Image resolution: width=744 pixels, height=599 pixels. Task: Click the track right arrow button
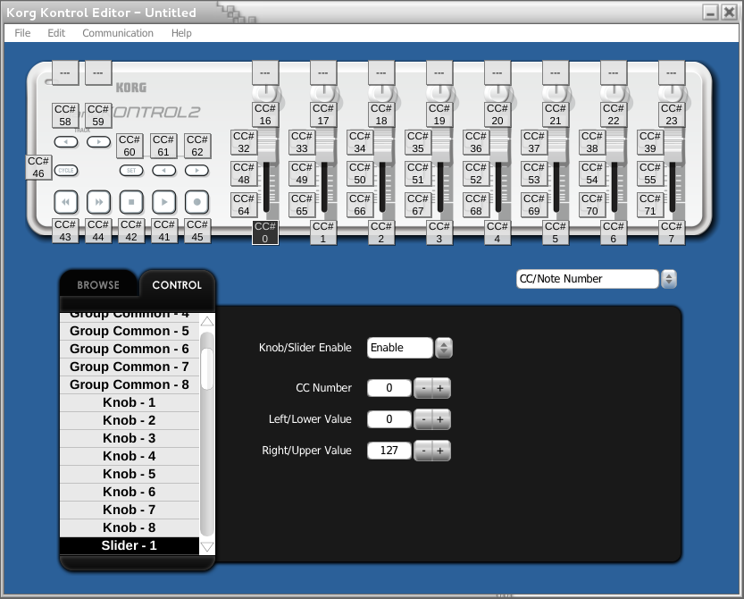tap(98, 142)
